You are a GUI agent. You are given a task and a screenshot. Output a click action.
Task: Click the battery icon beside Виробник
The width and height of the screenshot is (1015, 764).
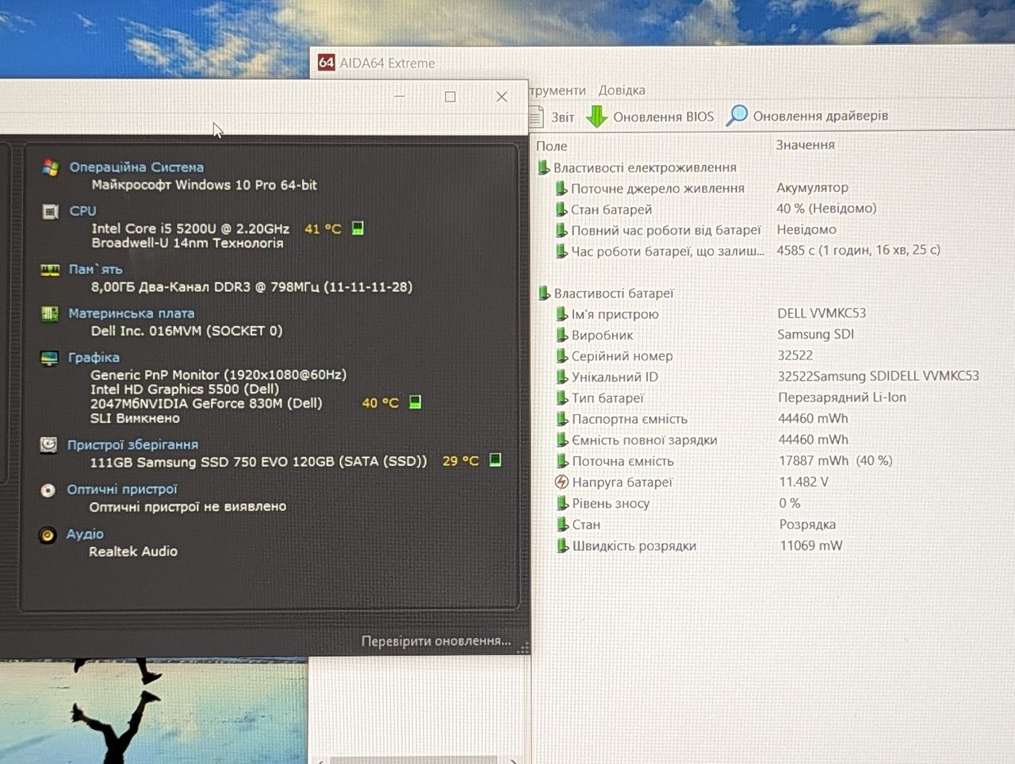click(561, 336)
